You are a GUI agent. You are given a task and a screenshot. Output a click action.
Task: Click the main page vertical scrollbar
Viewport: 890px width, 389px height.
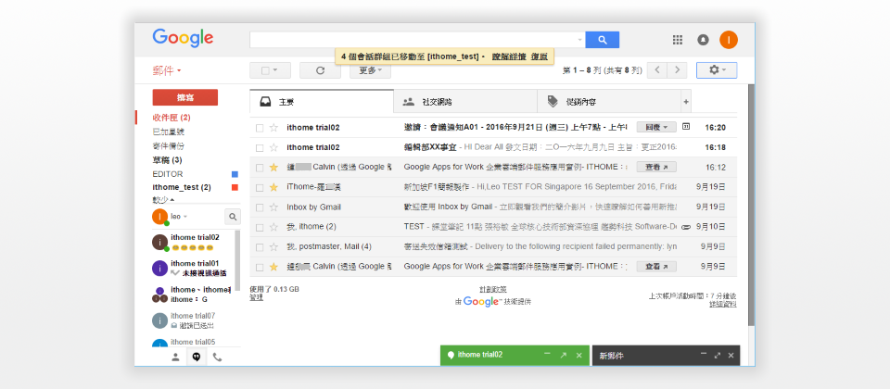pyautogui.click(x=751, y=204)
